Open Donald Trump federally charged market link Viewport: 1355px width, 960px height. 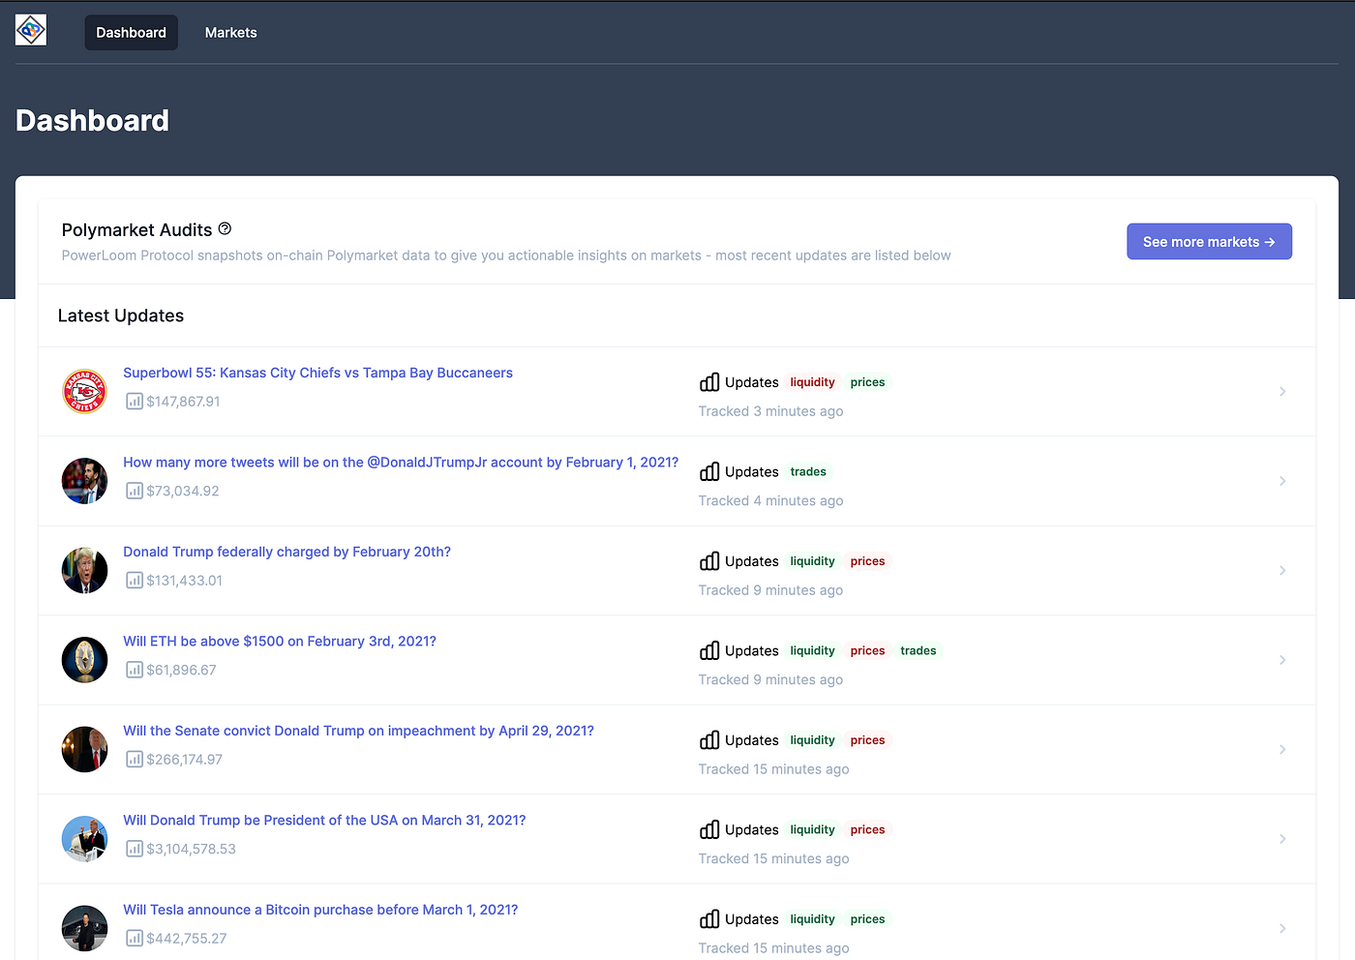286,552
